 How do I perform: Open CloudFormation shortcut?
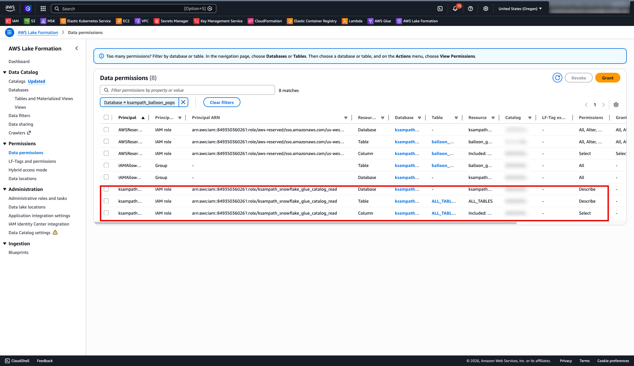(265, 21)
